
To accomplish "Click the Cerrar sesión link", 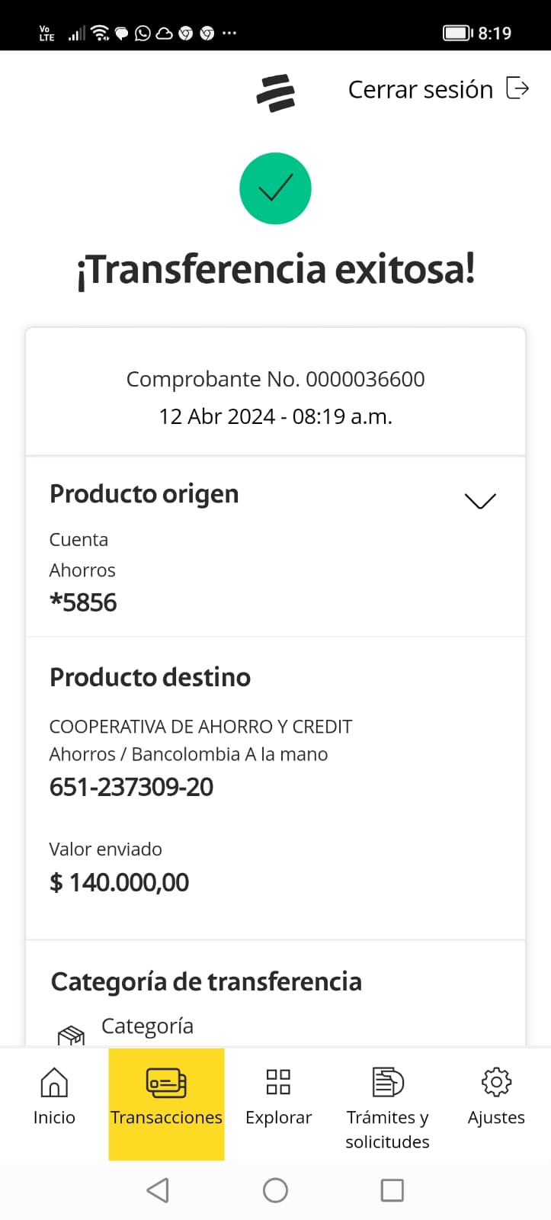I will pyautogui.click(x=421, y=90).
